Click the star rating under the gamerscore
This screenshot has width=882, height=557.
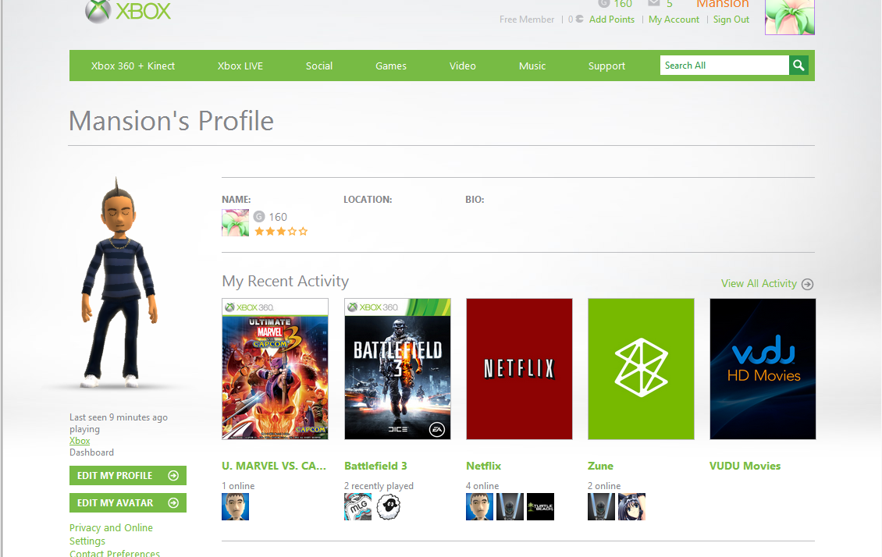(x=281, y=231)
